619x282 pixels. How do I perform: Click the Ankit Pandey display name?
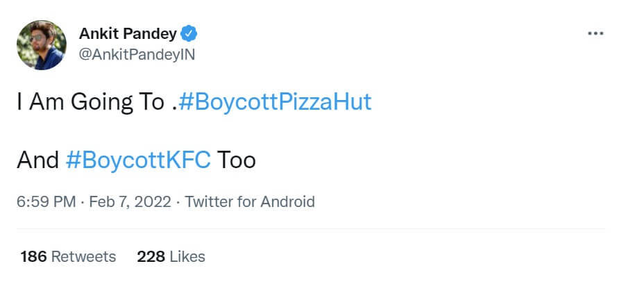coord(128,33)
